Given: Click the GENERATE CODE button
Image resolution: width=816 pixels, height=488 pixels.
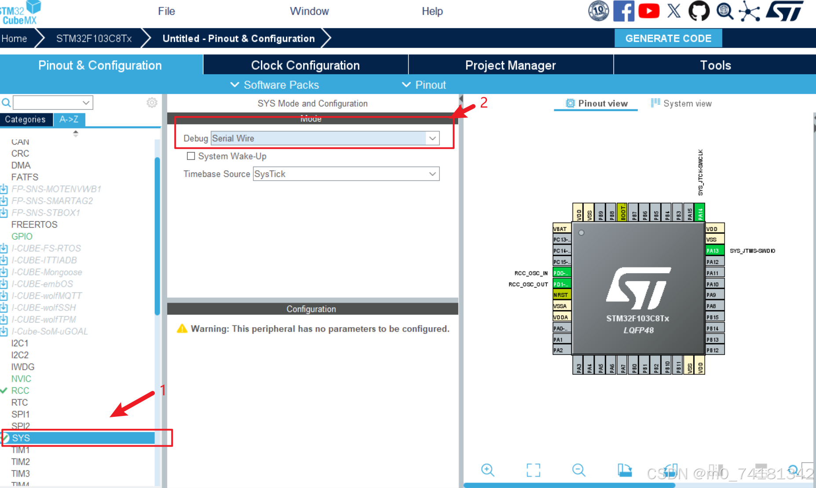Looking at the screenshot, I should [x=668, y=38].
